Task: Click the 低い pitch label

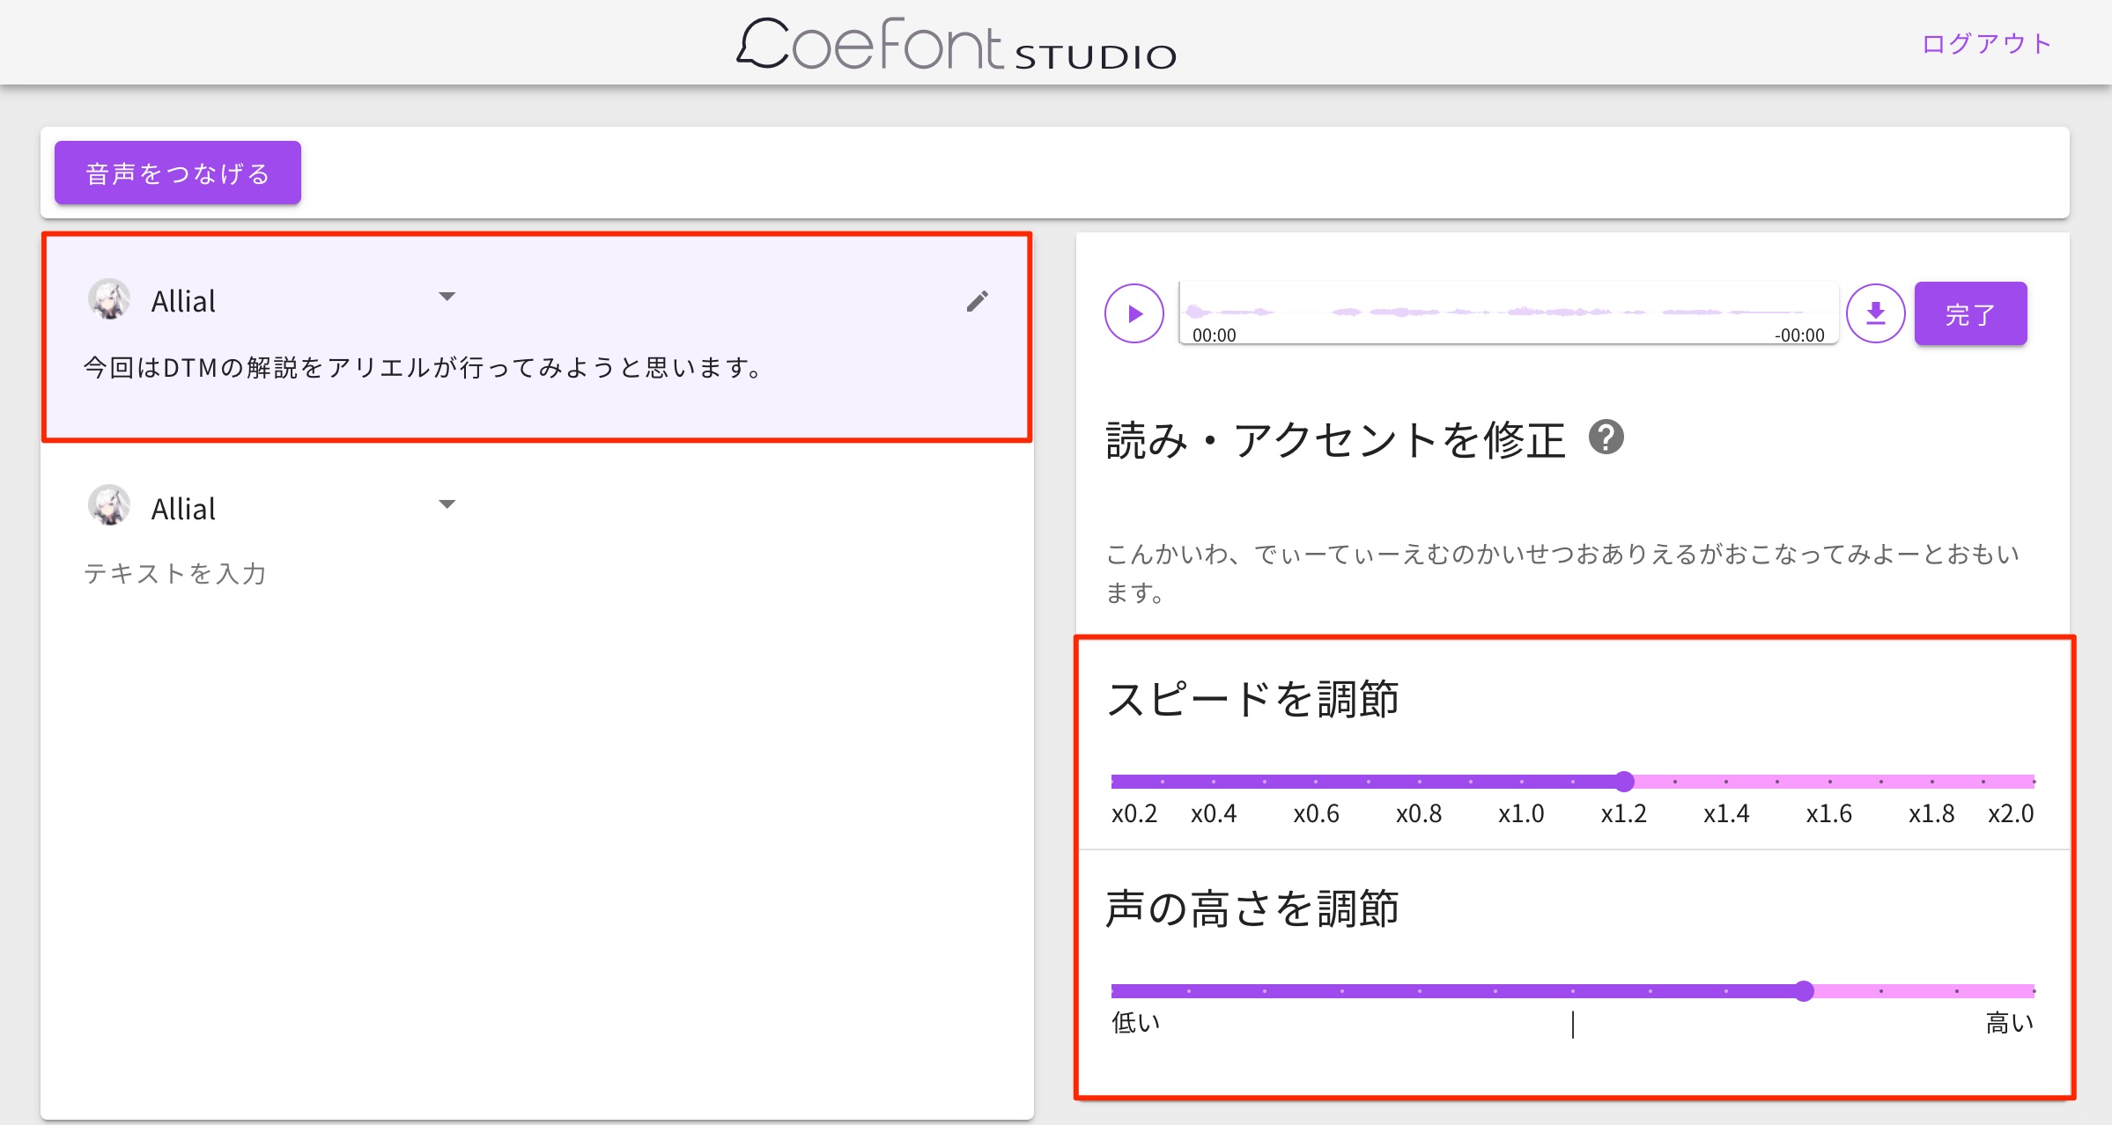Action: pos(1136,1022)
